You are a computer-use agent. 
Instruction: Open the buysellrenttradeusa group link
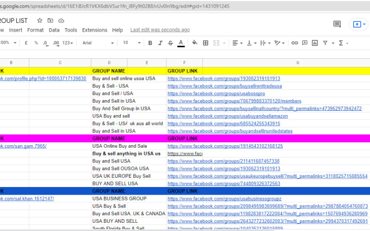[x=225, y=86]
